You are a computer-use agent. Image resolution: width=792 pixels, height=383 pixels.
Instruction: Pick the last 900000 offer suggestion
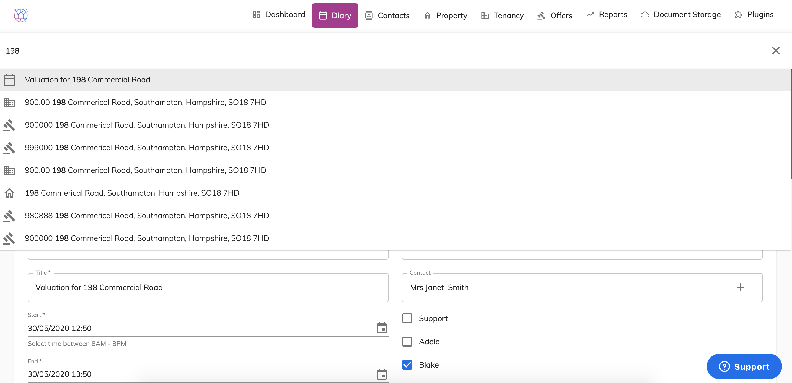point(147,238)
